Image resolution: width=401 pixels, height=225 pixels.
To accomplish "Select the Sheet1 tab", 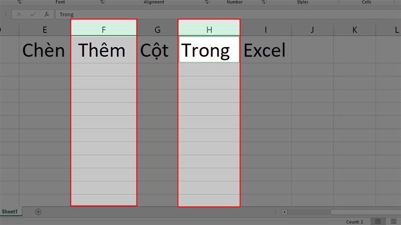I will 10,211.
